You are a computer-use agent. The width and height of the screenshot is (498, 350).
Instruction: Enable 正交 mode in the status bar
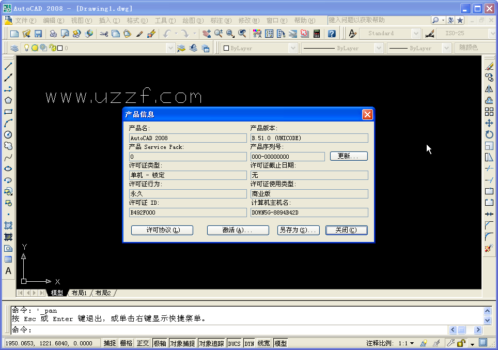pos(142,342)
